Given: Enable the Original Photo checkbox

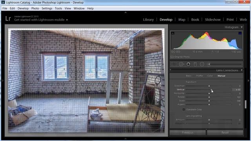Looking at the screenshot, I should click(x=172, y=57).
